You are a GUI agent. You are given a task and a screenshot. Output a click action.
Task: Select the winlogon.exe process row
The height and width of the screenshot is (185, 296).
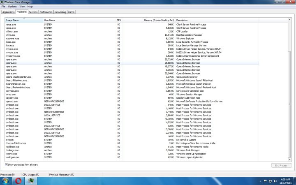tap(132, 157)
